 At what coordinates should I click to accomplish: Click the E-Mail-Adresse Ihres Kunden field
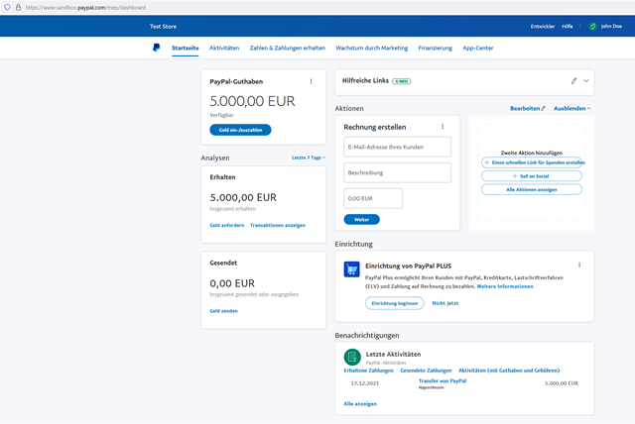pos(397,147)
